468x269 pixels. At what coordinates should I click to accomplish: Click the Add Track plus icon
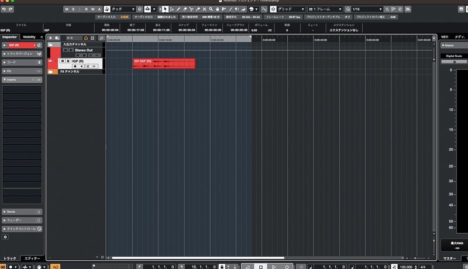[x=50, y=38]
